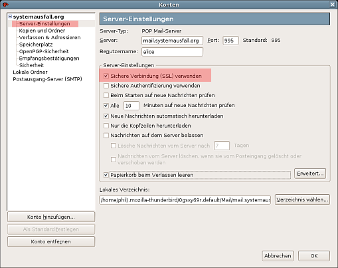This screenshot has width=338, height=268.
Task: Click Konto hinzufügen... button
Action: [x=51, y=217]
